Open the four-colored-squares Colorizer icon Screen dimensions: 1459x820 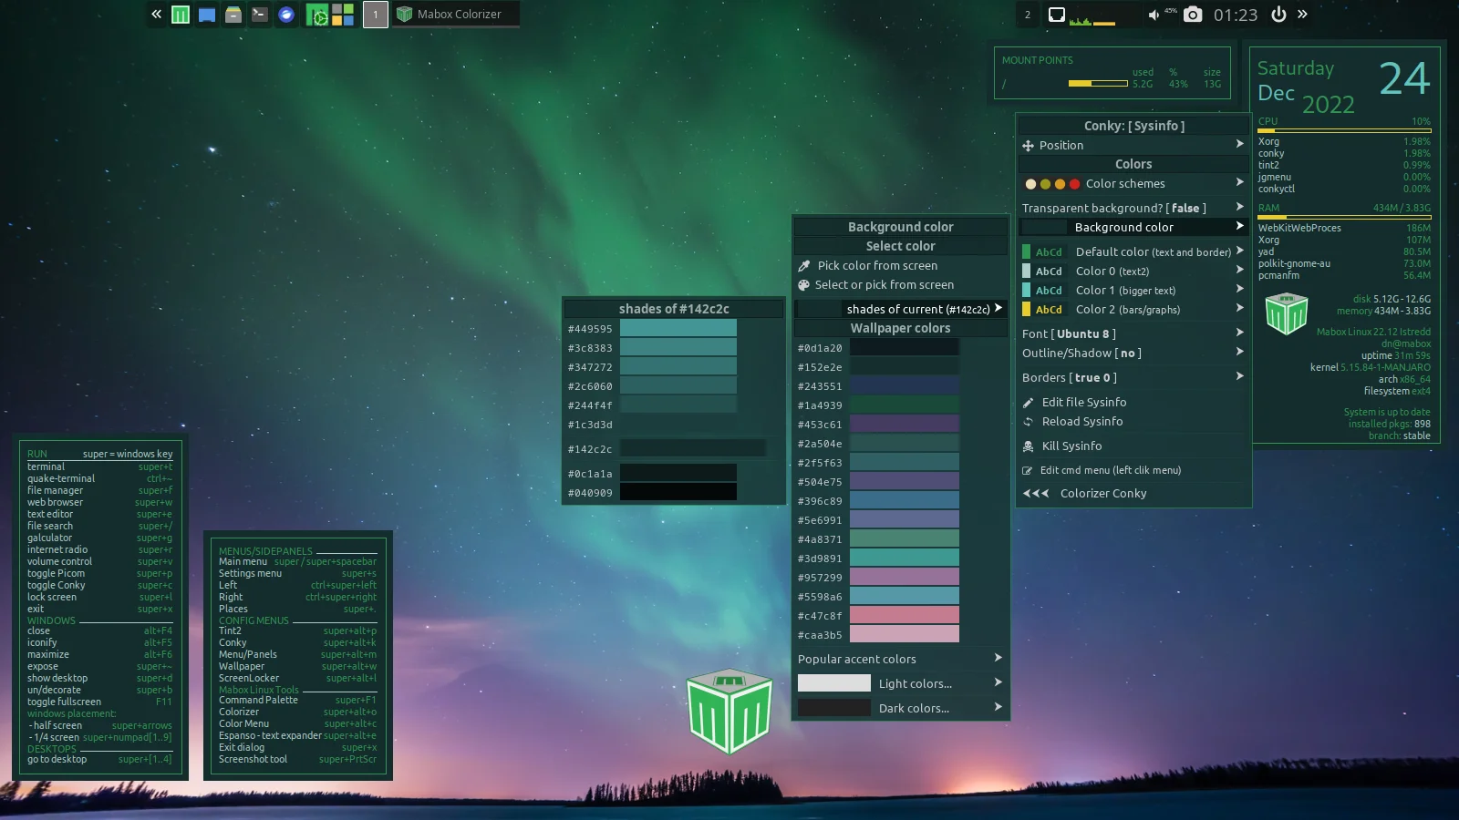tap(343, 15)
